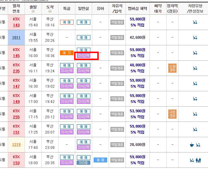Screen dimensions: 208x184
Task: Click 역발매중 badge for KTX 143
Action: (x=117, y=22)
